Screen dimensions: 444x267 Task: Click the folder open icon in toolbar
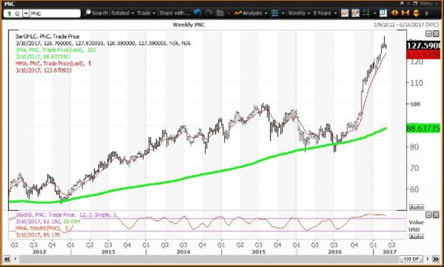click(221, 13)
